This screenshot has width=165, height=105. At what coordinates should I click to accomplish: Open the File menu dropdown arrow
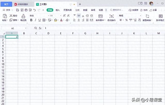12,10
